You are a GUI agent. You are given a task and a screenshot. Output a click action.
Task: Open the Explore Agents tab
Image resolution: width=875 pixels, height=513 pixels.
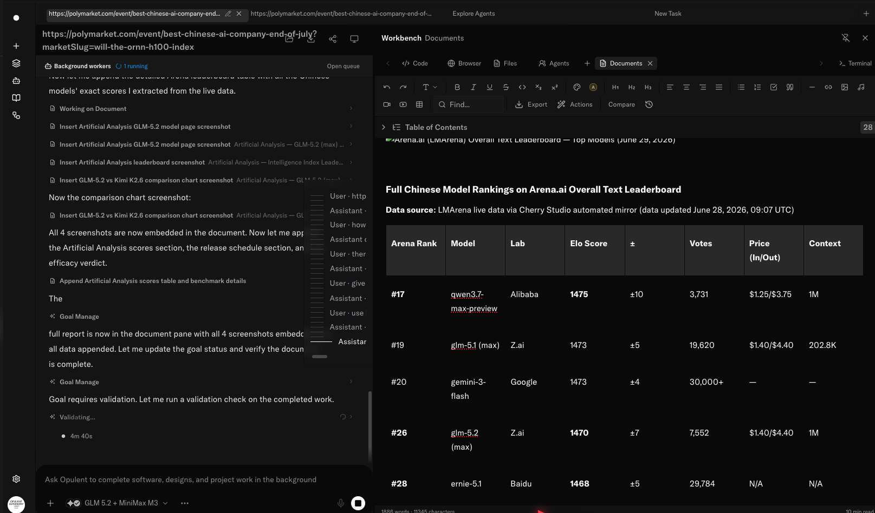pos(474,14)
